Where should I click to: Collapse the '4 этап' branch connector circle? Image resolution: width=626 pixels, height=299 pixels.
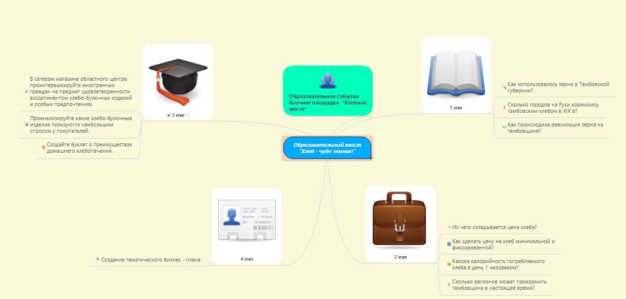[209, 264]
